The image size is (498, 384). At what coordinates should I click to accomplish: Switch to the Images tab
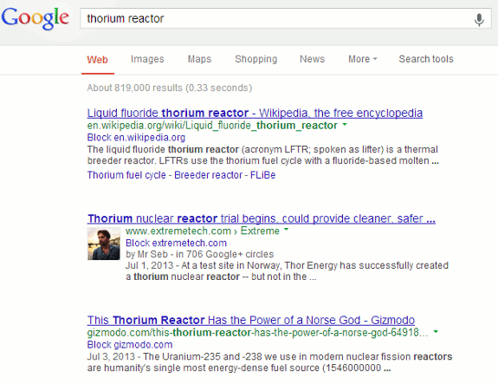click(147, 59)
